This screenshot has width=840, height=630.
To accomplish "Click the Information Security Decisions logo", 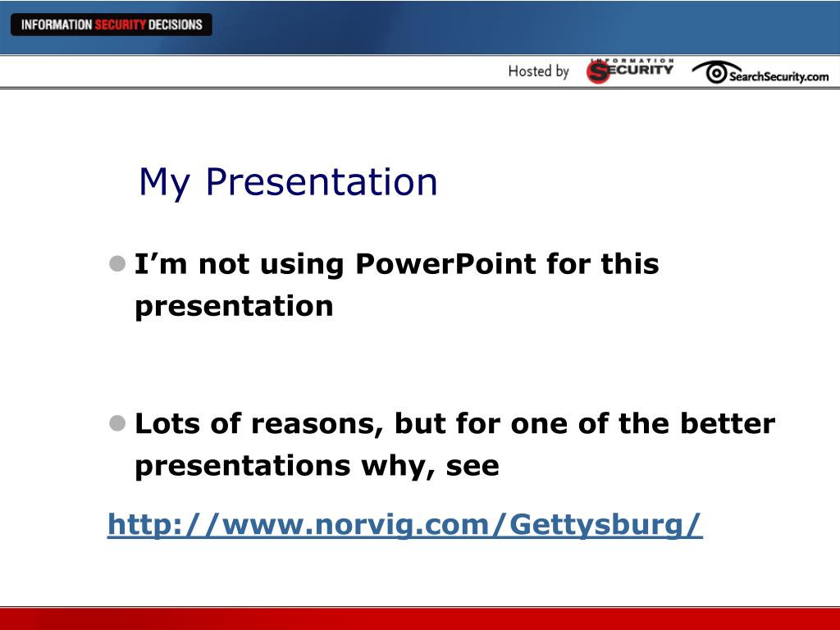I will click(x=112, y=25).
